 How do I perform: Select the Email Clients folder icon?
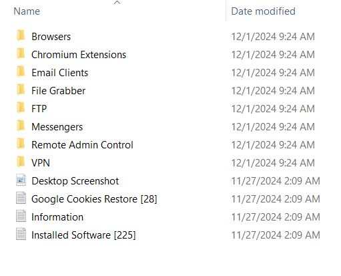click(21, 72)
